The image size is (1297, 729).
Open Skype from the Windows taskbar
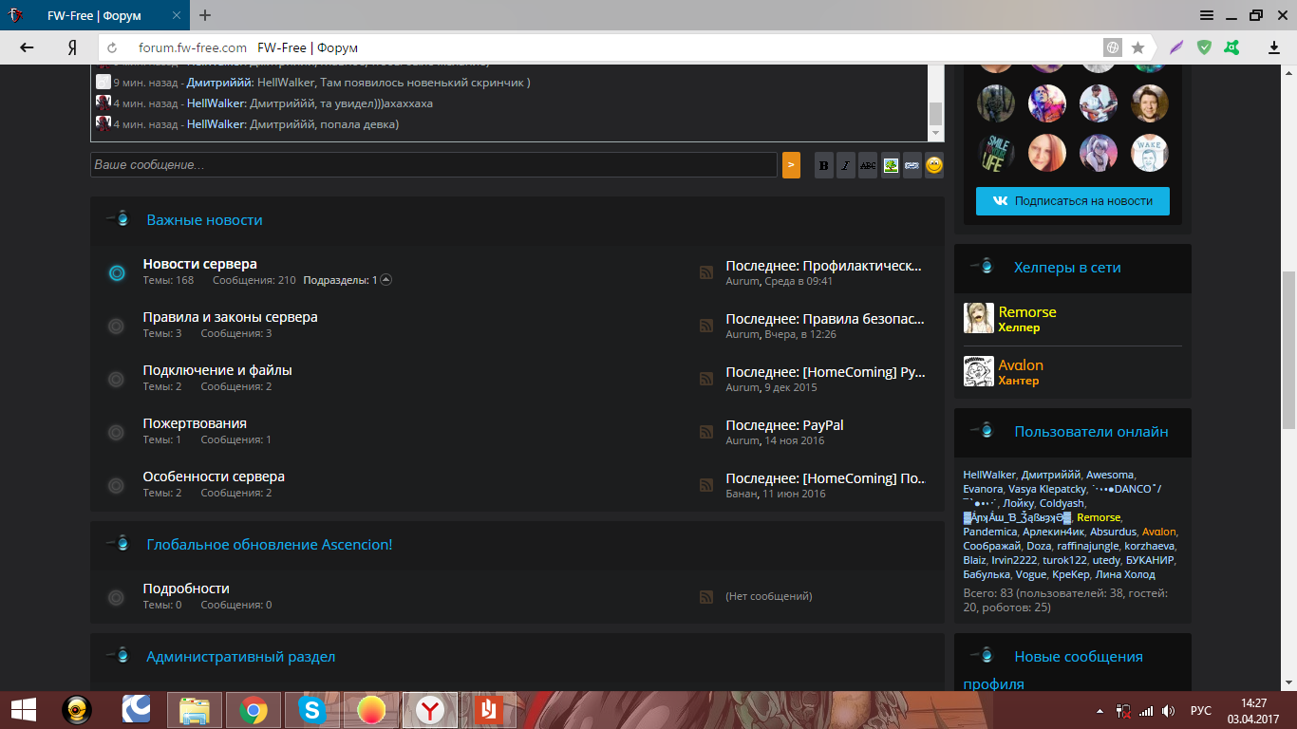coord(311,710)
